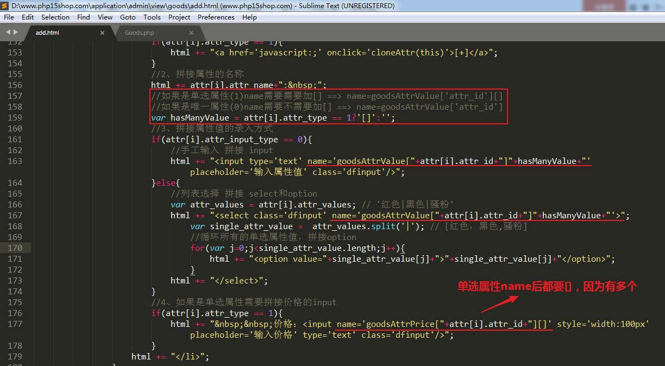Open the Tools menu

[x=152, y=17]
